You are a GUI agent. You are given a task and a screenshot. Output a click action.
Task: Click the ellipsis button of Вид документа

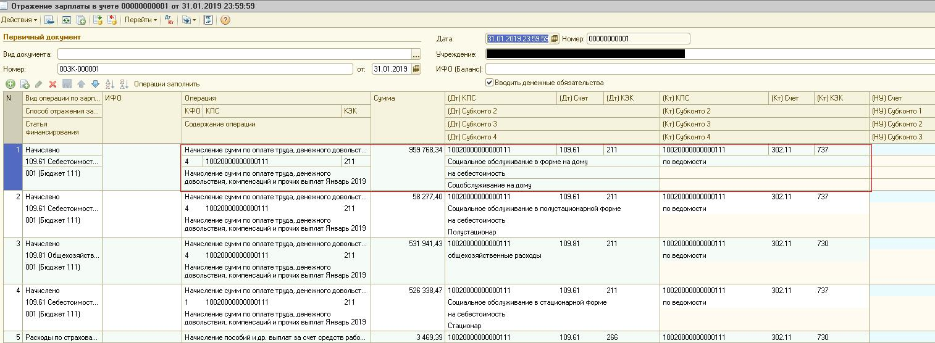(x=416, y=54)
